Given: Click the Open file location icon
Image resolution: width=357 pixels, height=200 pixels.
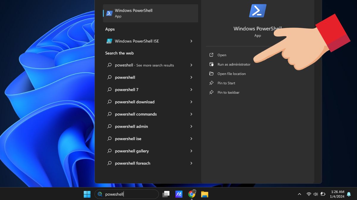Looking at the screenshot, I should [x=212, y=73].
